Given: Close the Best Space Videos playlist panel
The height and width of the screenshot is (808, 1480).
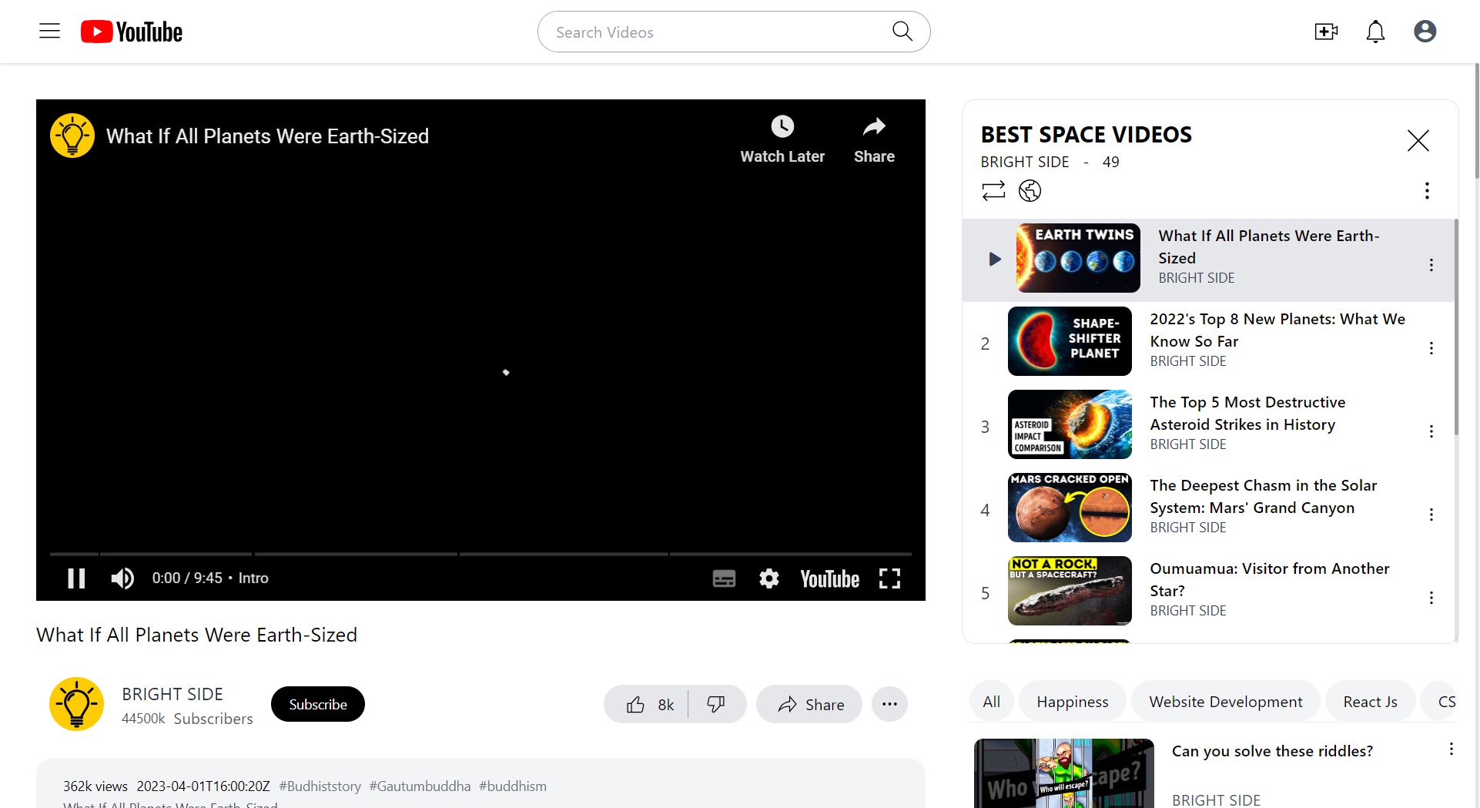Looking at the screenshot, I should point(1418,140).
